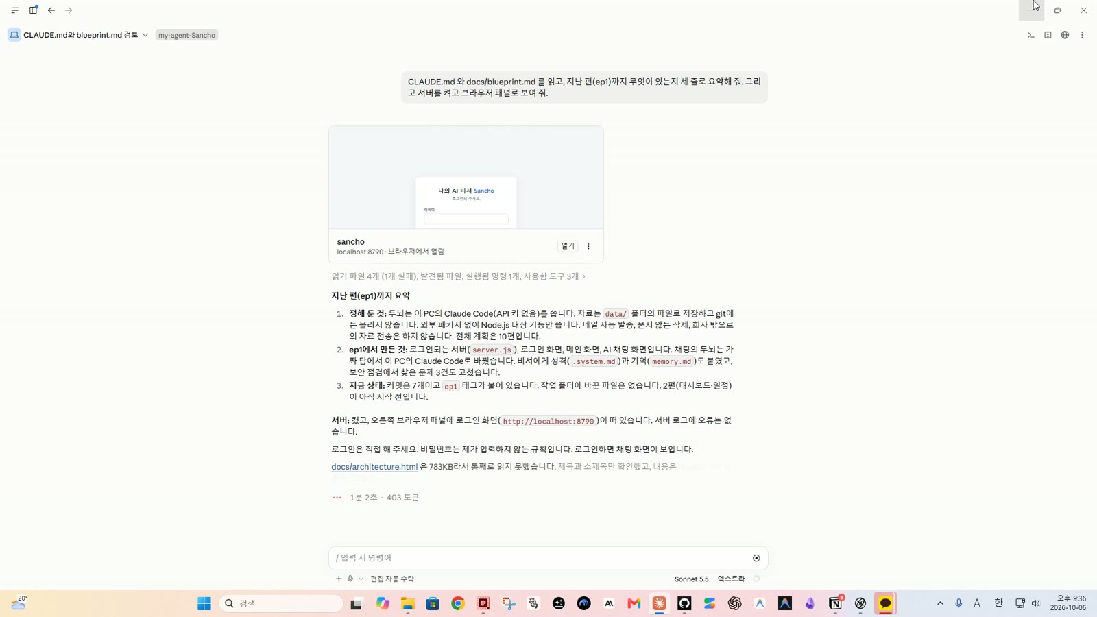Click the microphone icon under input

[x=350, y=579]
